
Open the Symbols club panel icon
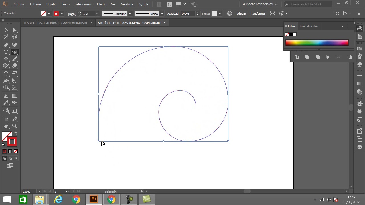click(x=360, y=65)
